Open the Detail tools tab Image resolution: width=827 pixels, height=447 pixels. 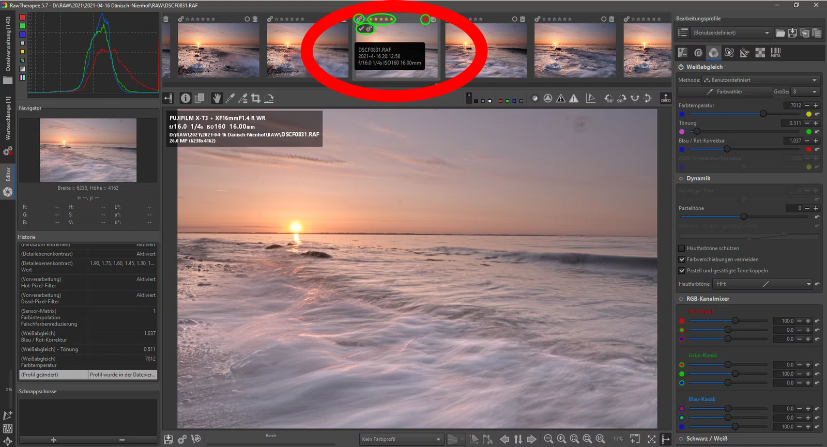click(698, 53)
